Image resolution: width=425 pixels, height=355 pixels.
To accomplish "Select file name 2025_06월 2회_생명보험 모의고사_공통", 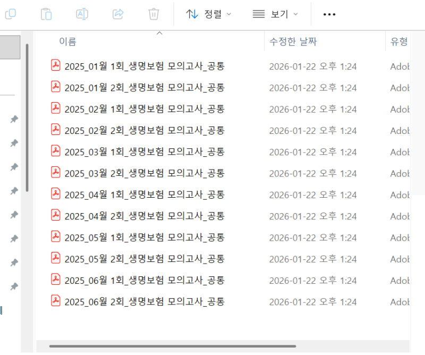I will pyautogui.click(x=144, y=302).
